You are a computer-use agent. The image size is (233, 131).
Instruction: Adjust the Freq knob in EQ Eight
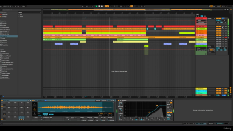(121, 104)
